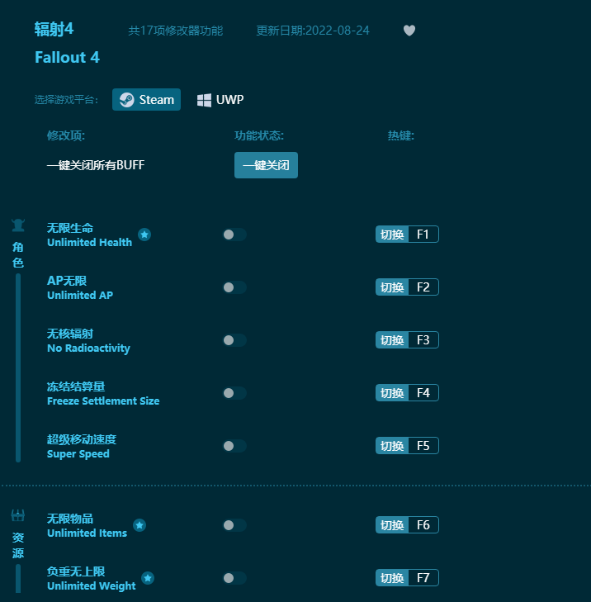Click the 一键关闭 button

pos(266,165)
